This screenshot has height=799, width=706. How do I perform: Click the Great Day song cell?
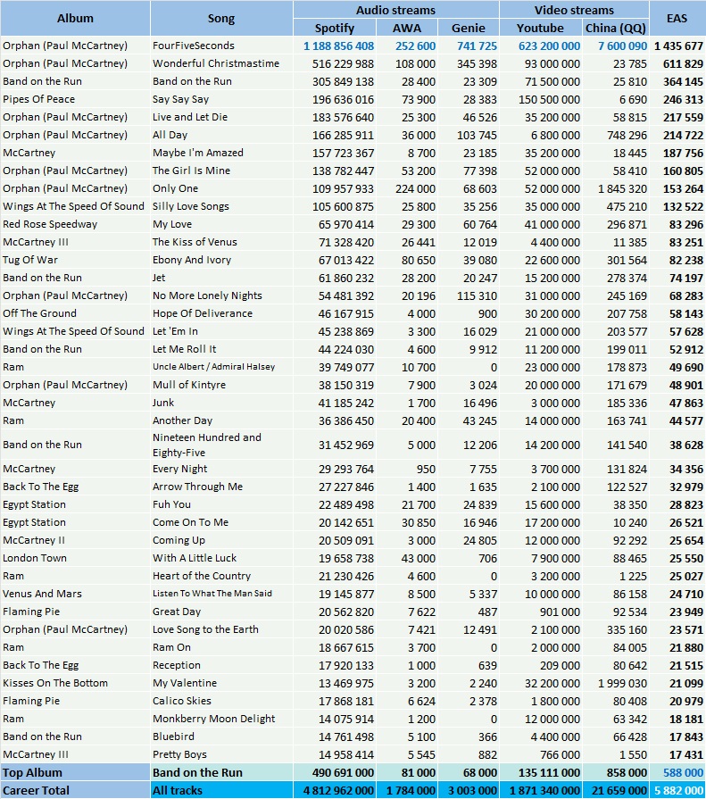point(221,611)
